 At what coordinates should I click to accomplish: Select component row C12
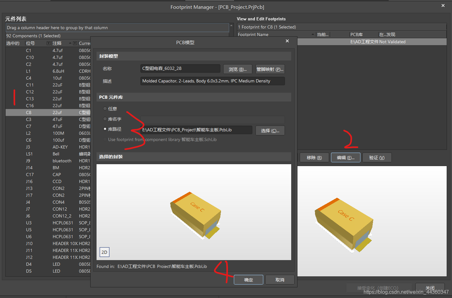coord(48,92)
